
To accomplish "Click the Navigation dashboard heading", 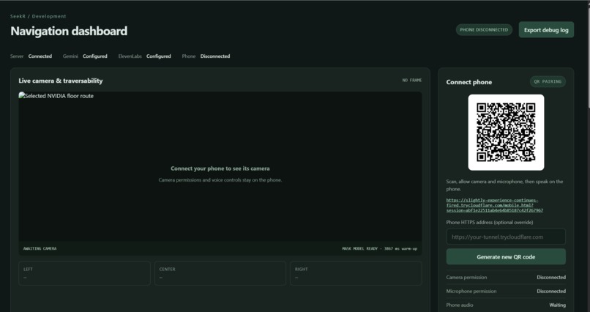I will pos(69,31).
